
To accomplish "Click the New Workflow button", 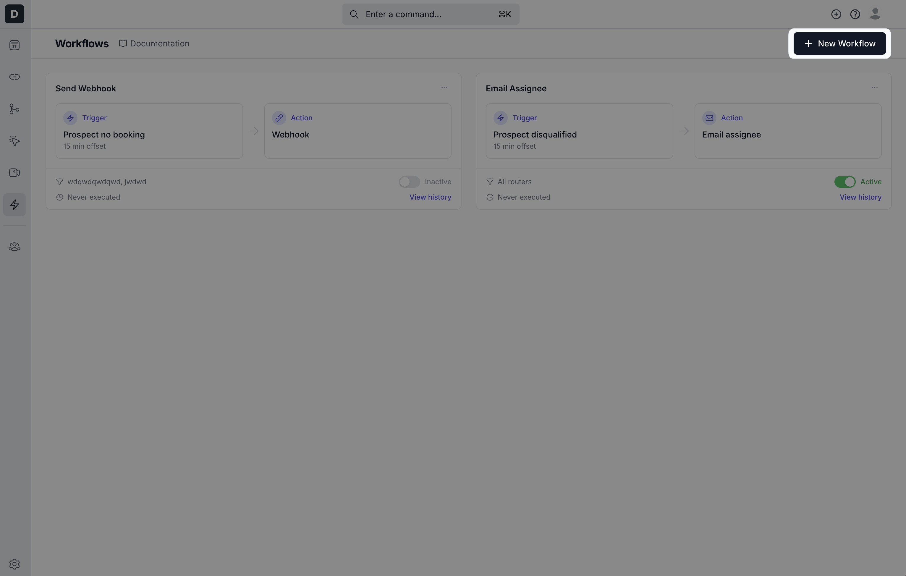I will (x=839, y=44).
